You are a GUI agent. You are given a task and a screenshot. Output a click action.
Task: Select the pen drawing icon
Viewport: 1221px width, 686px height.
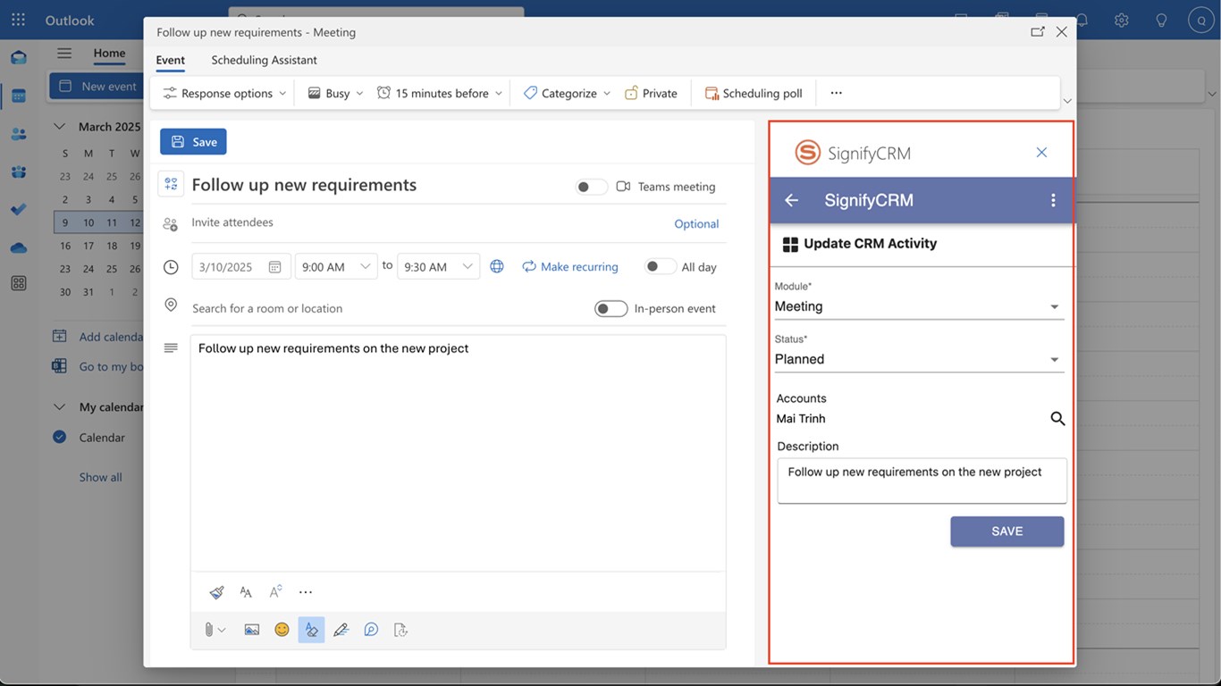pos(341,630)
